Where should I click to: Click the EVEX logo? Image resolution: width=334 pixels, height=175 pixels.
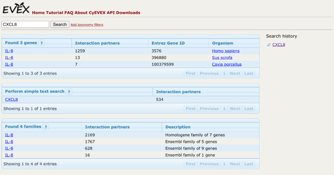[x=16, y=8]
